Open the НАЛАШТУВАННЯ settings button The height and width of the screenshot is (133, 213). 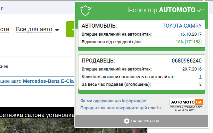(x=142, y=121)
